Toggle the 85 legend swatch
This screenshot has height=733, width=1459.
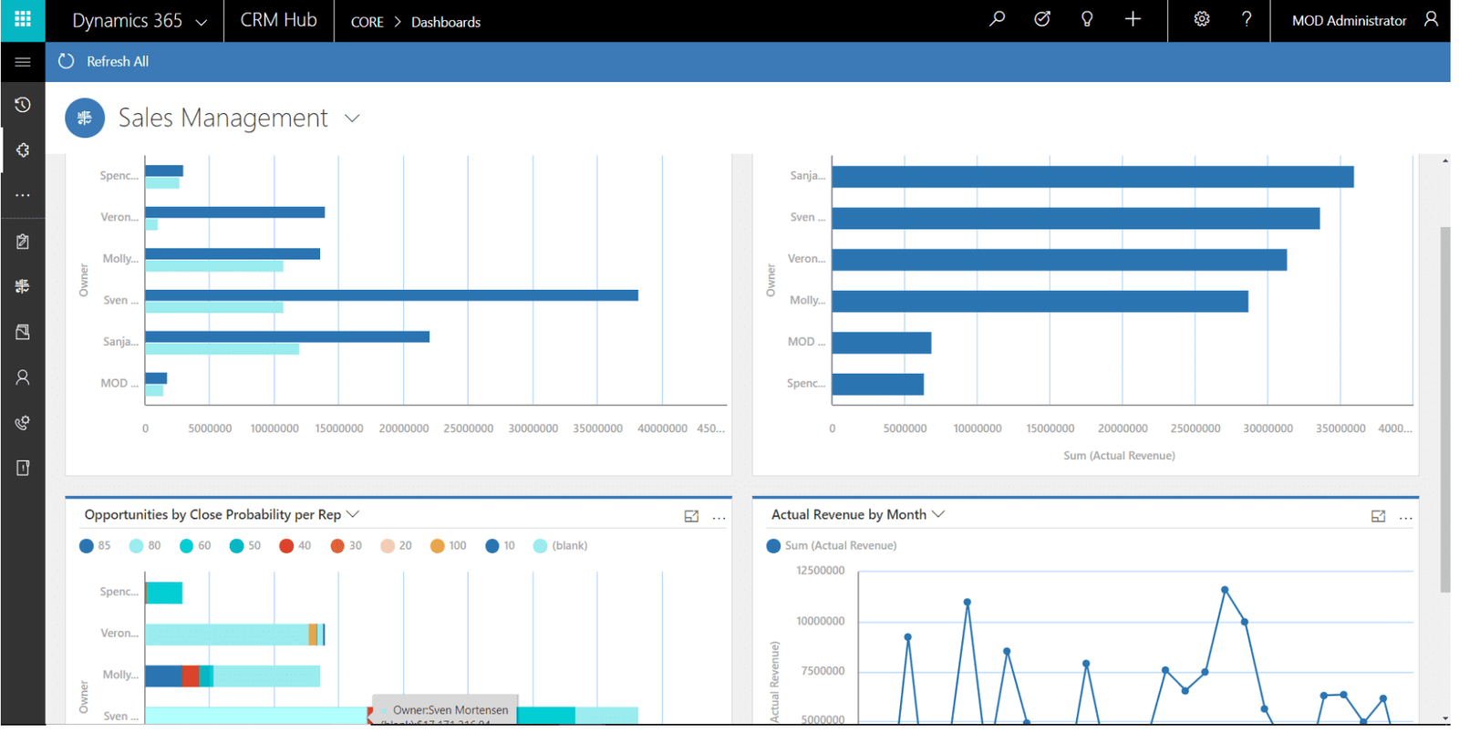(87, 546)
